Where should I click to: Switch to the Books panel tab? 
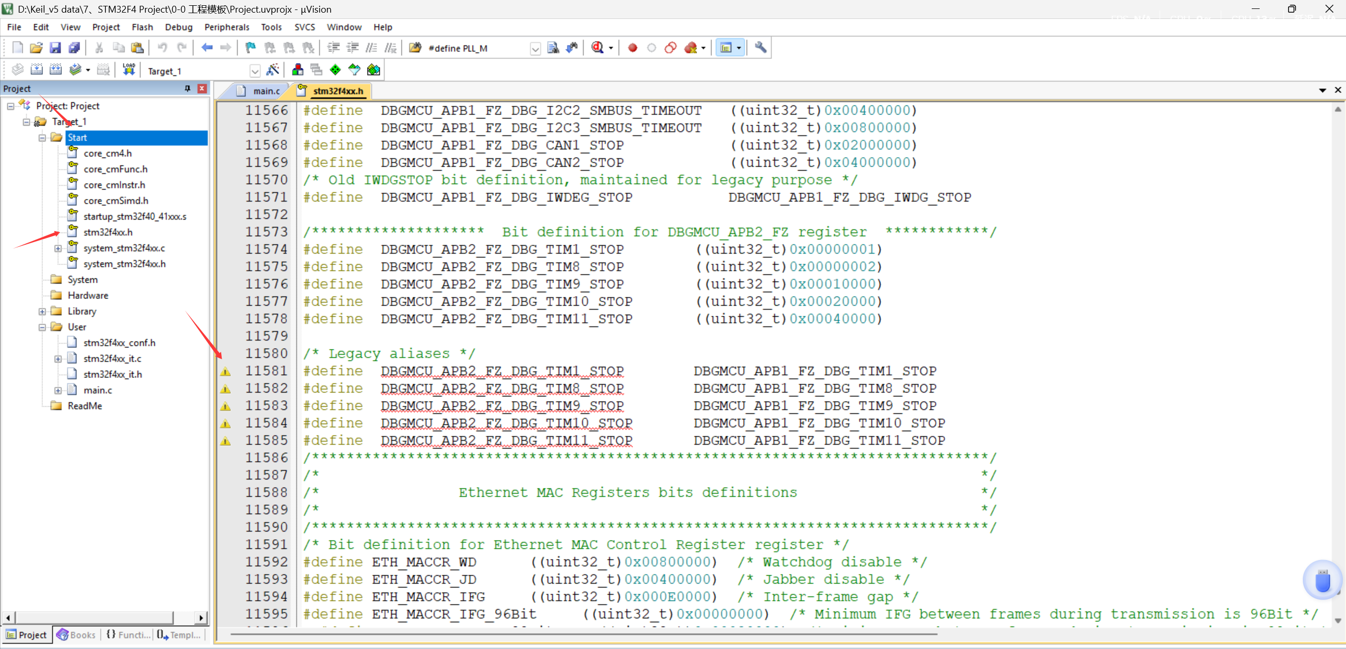tap(76, 635)
